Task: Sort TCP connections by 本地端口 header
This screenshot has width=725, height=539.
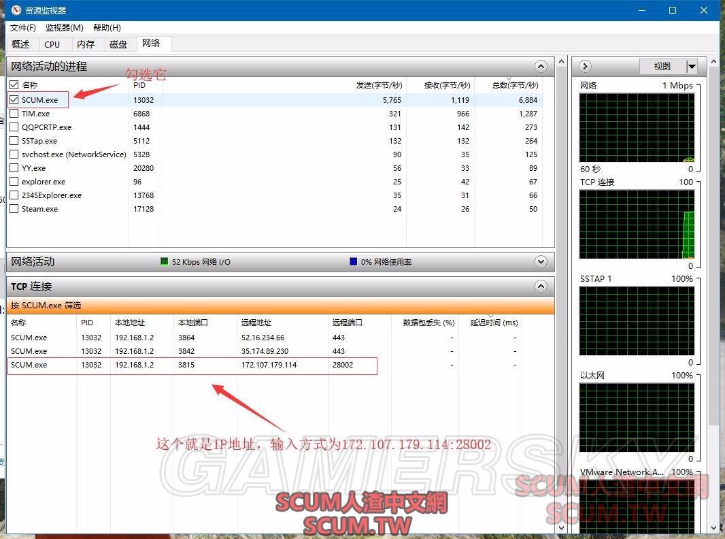Action: tap(192, 323)
